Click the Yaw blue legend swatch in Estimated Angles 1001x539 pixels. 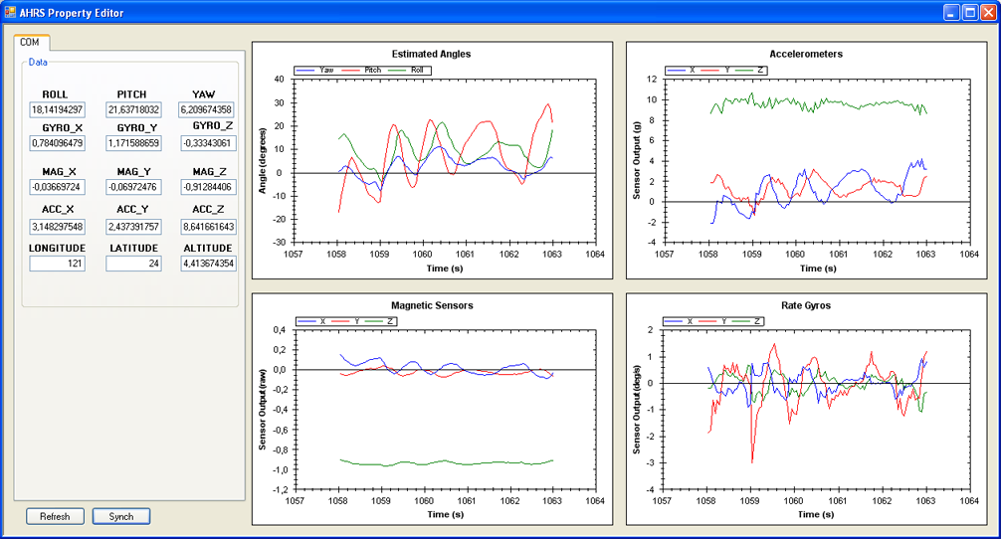[x=305, y=71]
